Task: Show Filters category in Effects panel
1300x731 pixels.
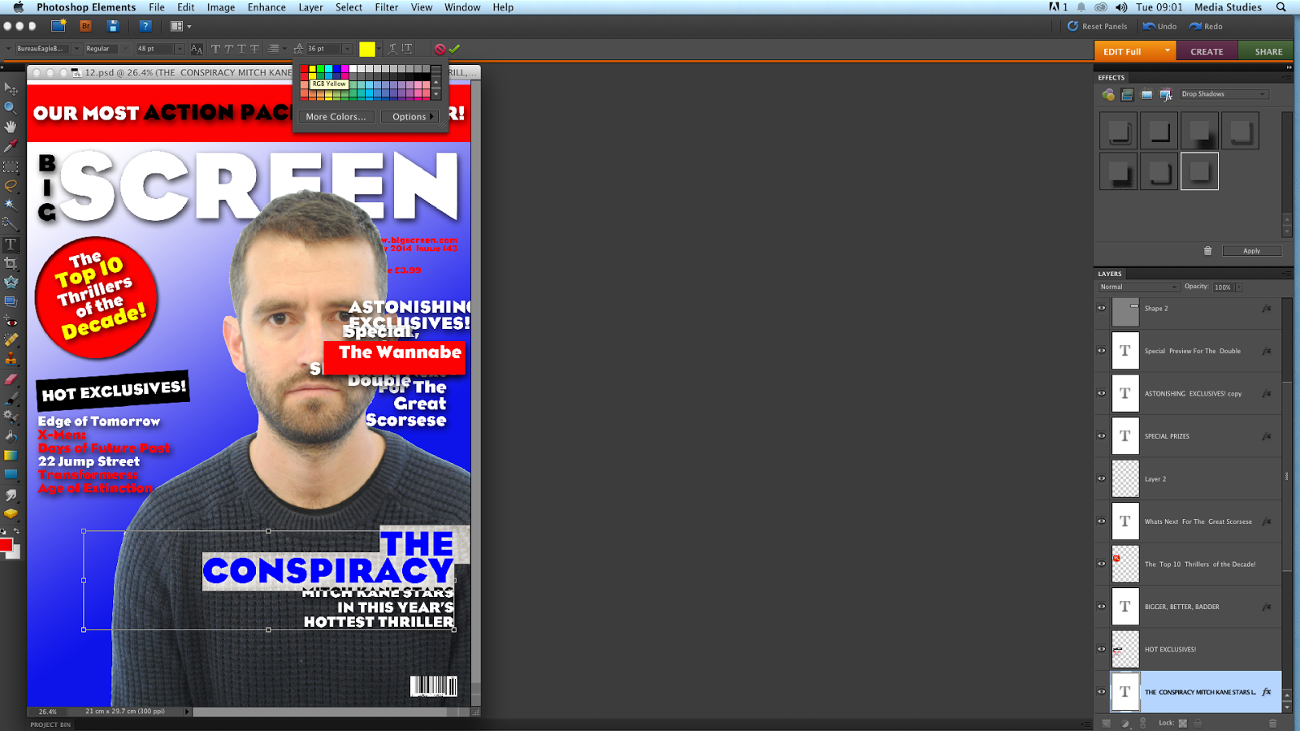Action: click(x=1108, y=94)
